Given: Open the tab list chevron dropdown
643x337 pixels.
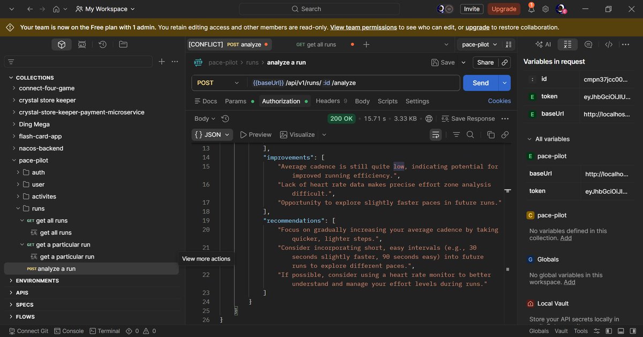Looking at the screenshot, I should pos(446,44).
